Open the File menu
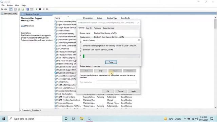 (3, 5)
